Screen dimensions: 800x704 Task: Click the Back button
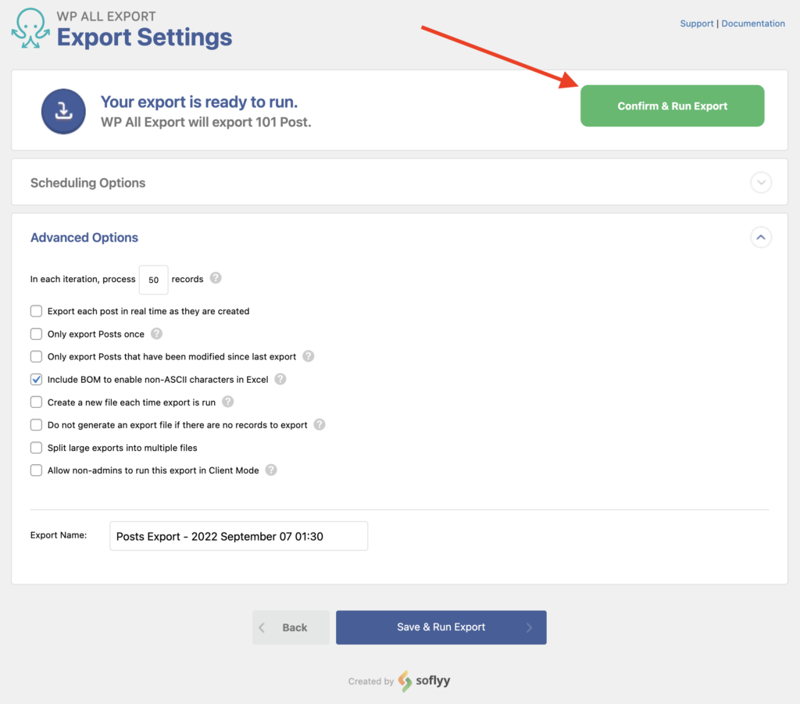(x=291, y=627)
